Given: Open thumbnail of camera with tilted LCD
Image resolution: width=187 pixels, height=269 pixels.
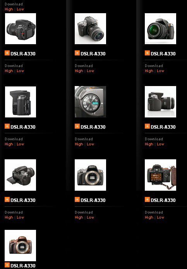Looking at the screenshot, I should pos(21,175).
